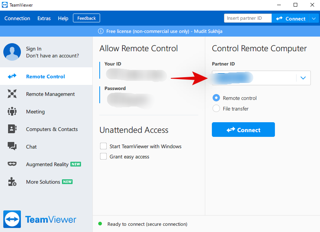
Task: Click the Feedback button
Action: (x=87, y=18)
